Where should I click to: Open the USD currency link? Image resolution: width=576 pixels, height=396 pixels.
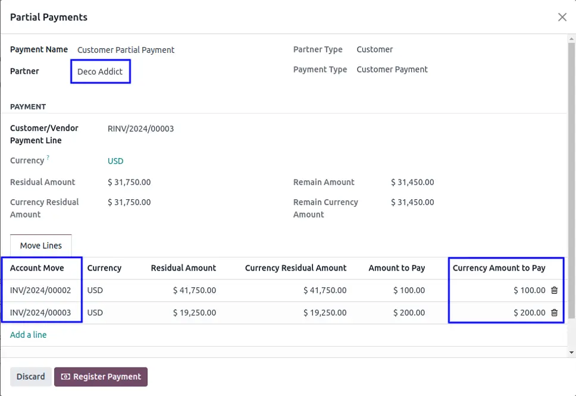pyautogui.click(x=115, y=161)
